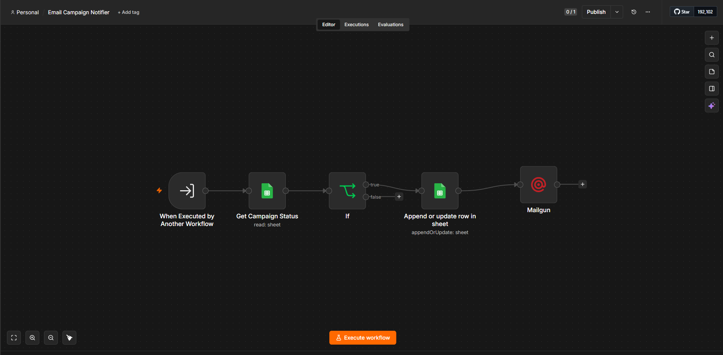Click the orange trigger lightning bolt icon
Screen dimensions: 723x355
(159, 190)
